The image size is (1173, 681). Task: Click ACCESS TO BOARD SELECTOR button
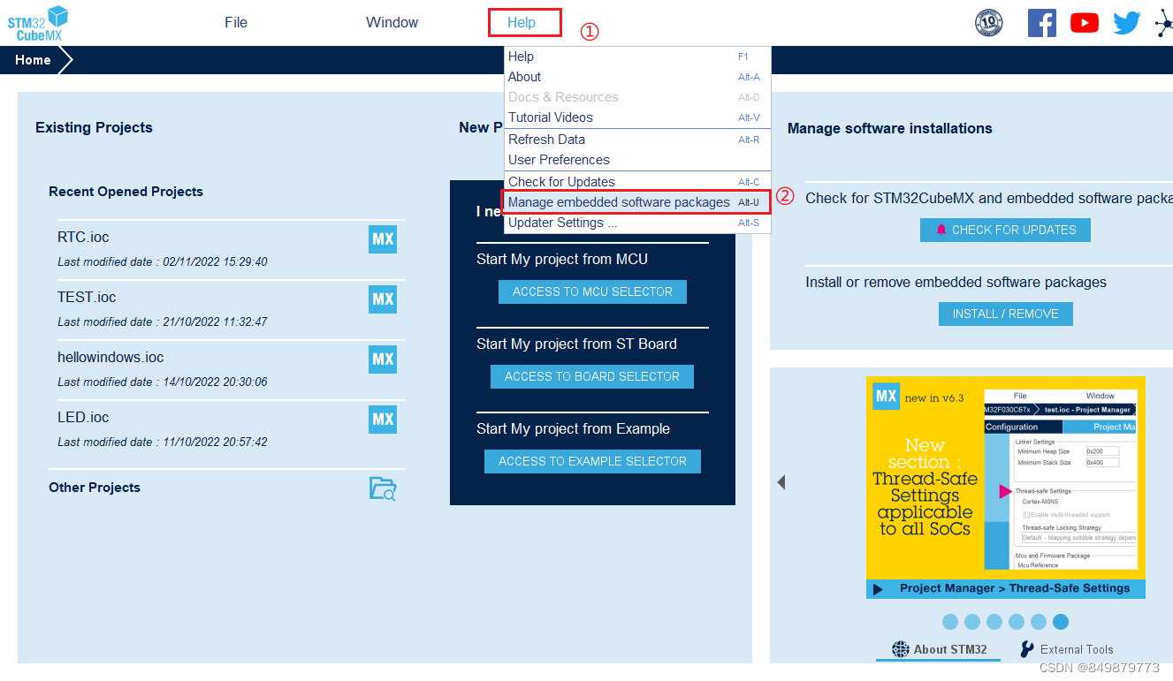[592, 376]
